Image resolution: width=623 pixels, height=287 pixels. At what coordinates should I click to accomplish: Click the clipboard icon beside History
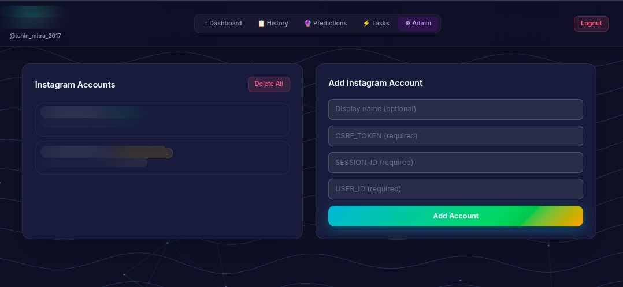(x=261, y=24)
